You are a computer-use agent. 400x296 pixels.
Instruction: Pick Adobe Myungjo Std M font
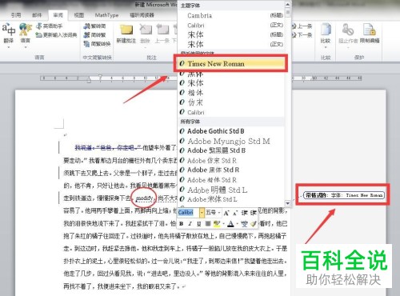tap(231, 141)
